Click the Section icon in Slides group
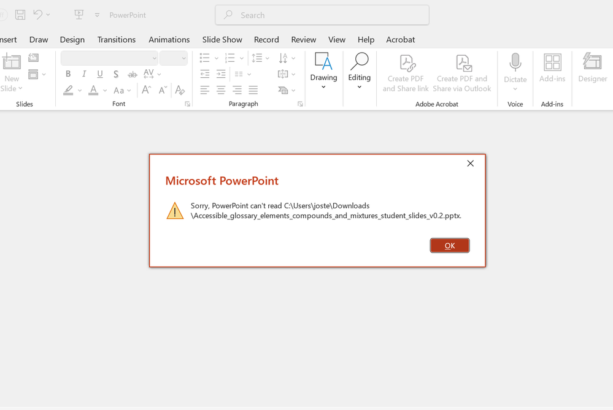 pyautogui.click(x=34, y=74)
